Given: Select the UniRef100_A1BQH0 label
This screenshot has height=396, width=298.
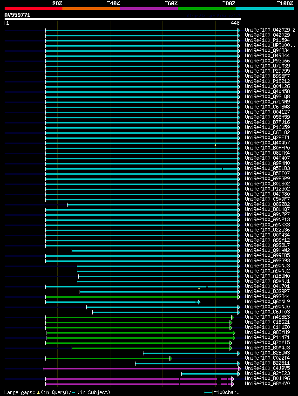Looking at the screenshot, I should click(x=267, y=276).
